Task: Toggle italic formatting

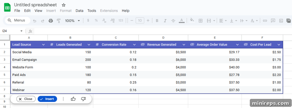Action: (x=165, y=21)
